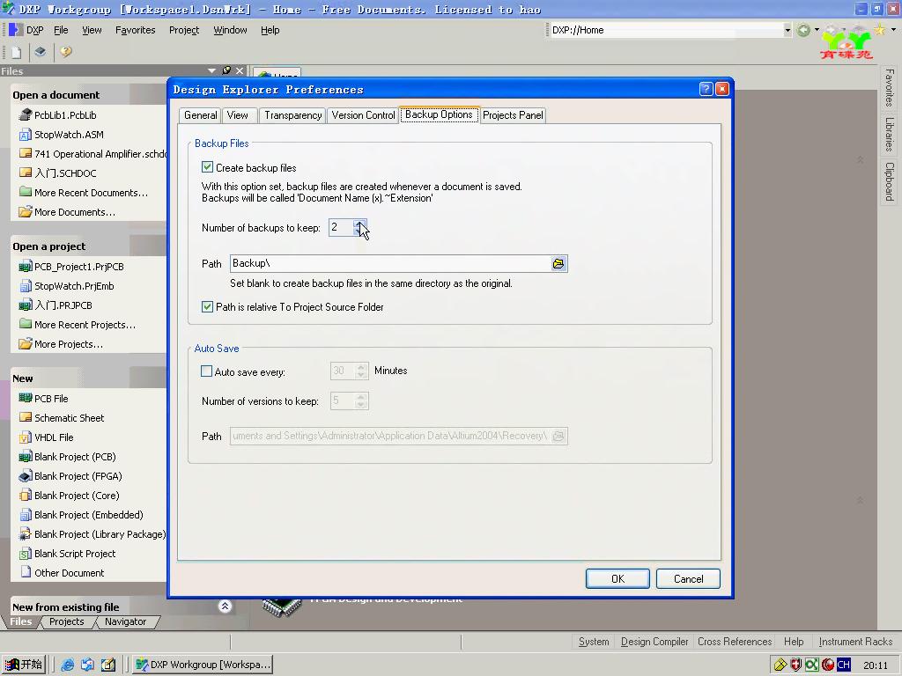The height and width of the screenshot is (676, 902).
Task: Open the DXP://Home address dropdown
Action: click(787, 31)
